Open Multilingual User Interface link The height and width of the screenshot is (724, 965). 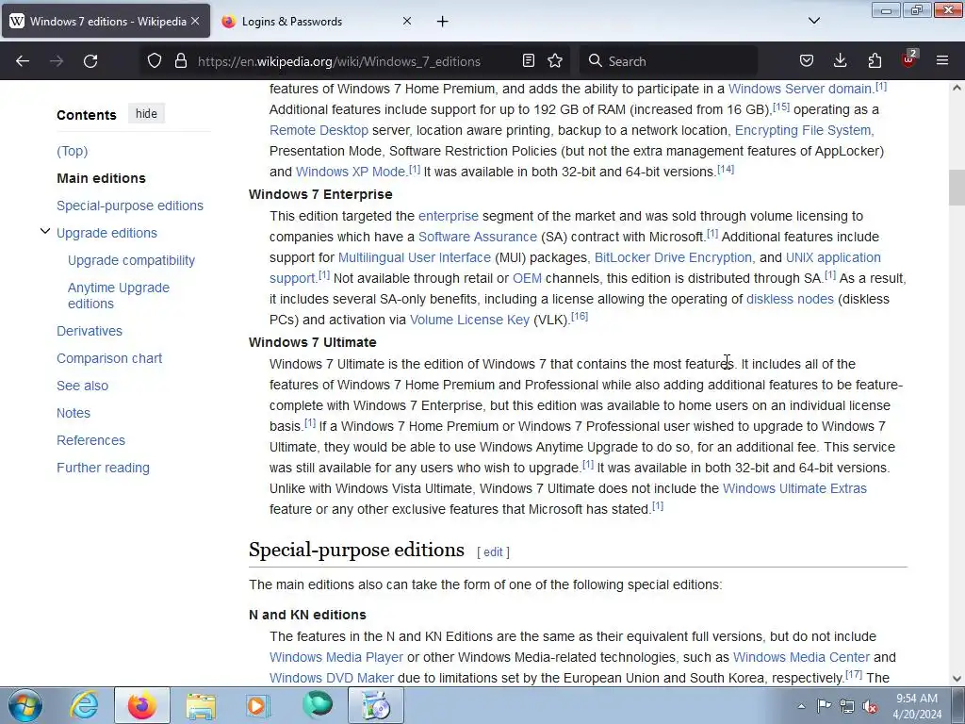tap(415, 257)
